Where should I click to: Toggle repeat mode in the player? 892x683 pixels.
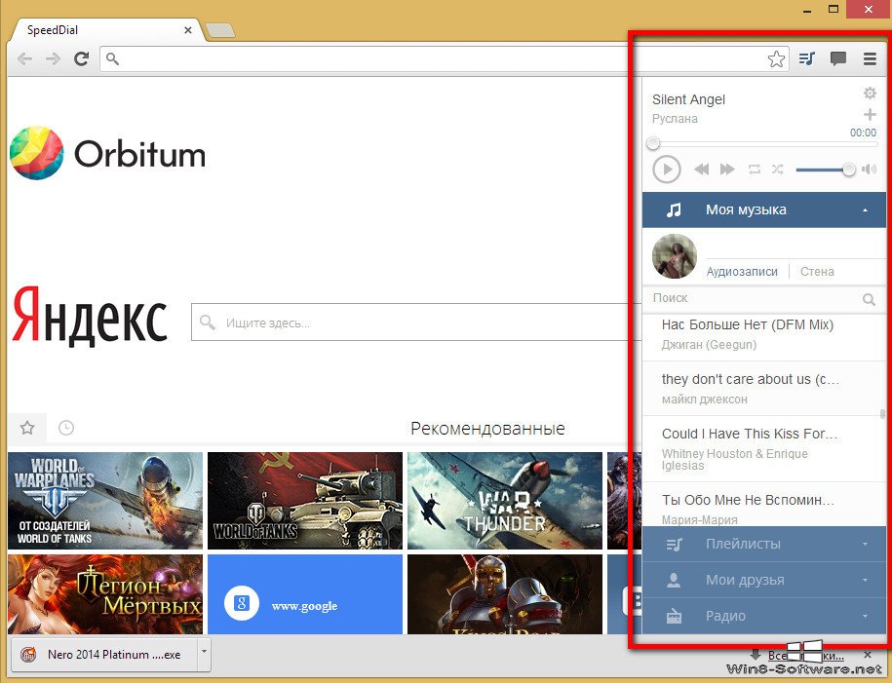click(755, 169)
